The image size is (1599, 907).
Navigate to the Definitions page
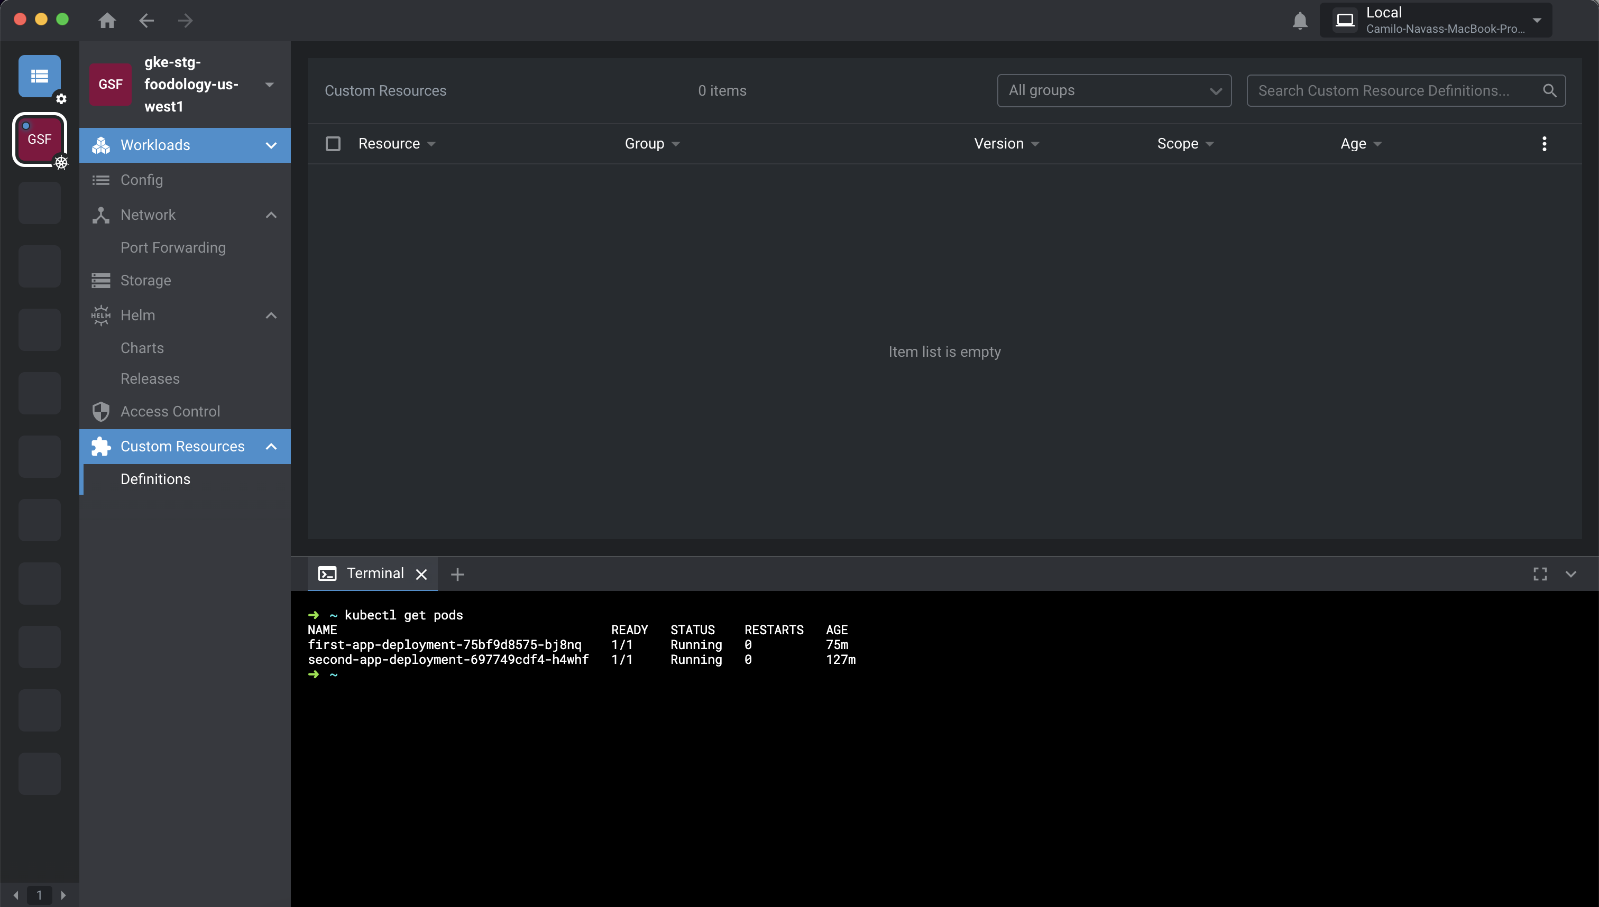click(155, 478)
